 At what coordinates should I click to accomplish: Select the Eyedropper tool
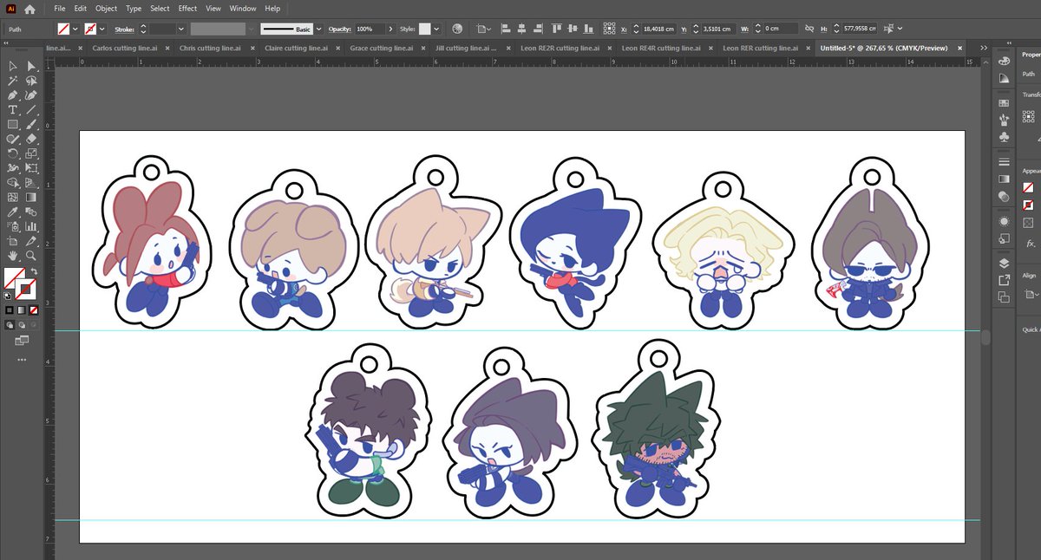pyautogui.click(x=13, y=212)
